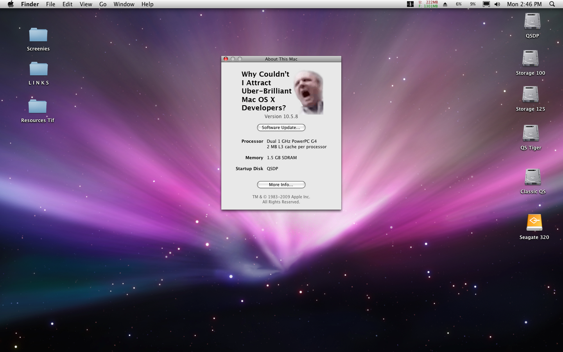Select the QSDP hard drive icon
This screenshot has width=563, height=352.
pyautogui.click(x=532, y=22)
